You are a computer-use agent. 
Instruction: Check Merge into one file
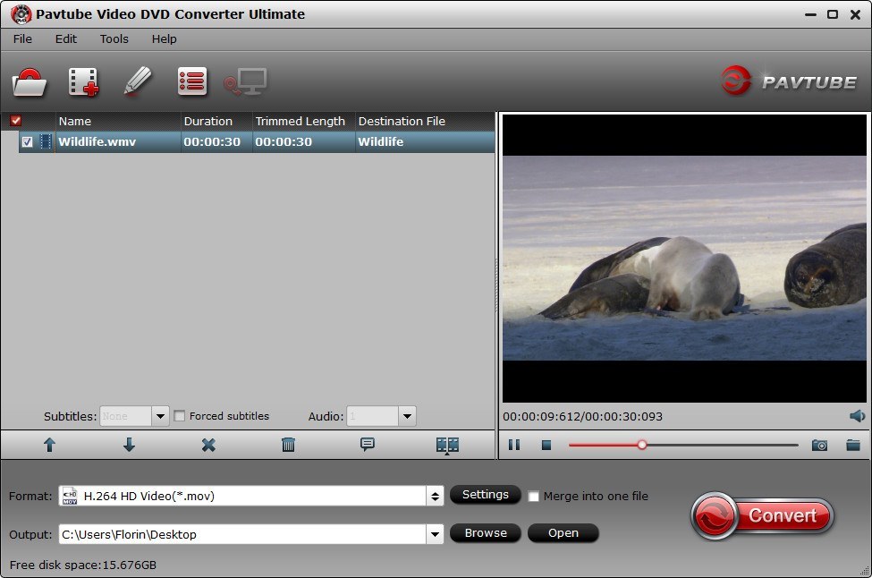coord(533,496)
